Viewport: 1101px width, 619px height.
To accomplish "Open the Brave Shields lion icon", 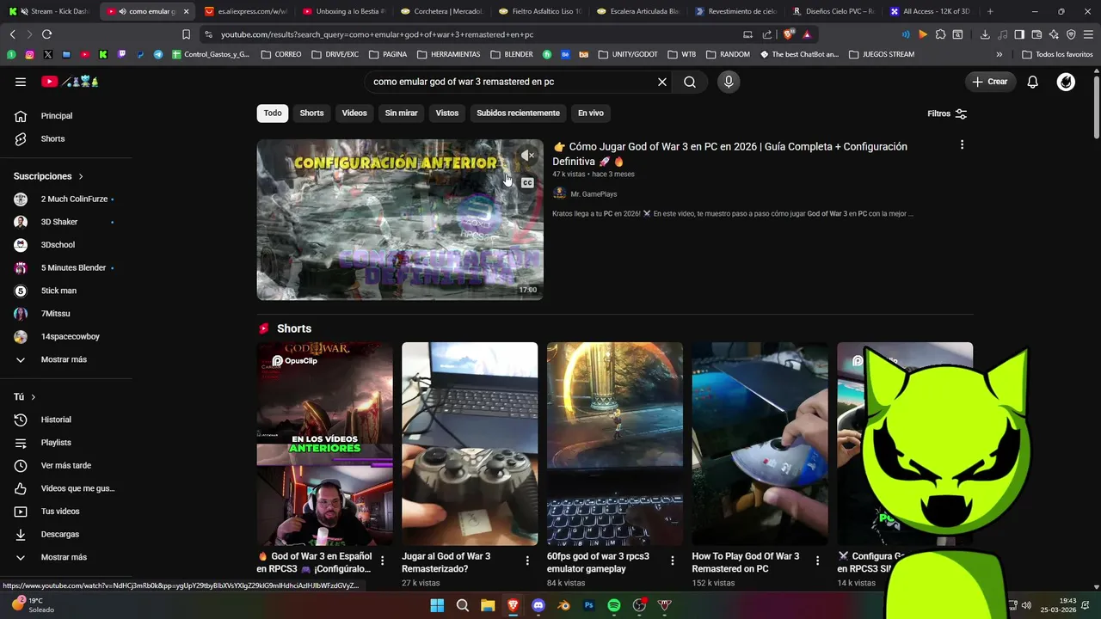I will (x=789, y=34).
